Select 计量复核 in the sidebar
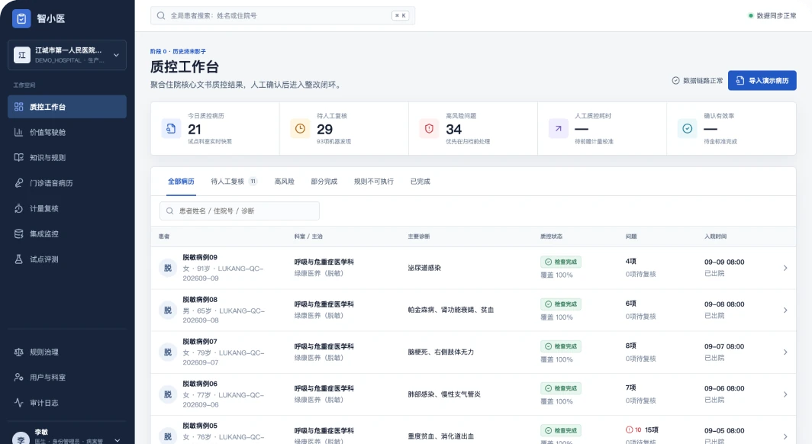 click(67, 208)
